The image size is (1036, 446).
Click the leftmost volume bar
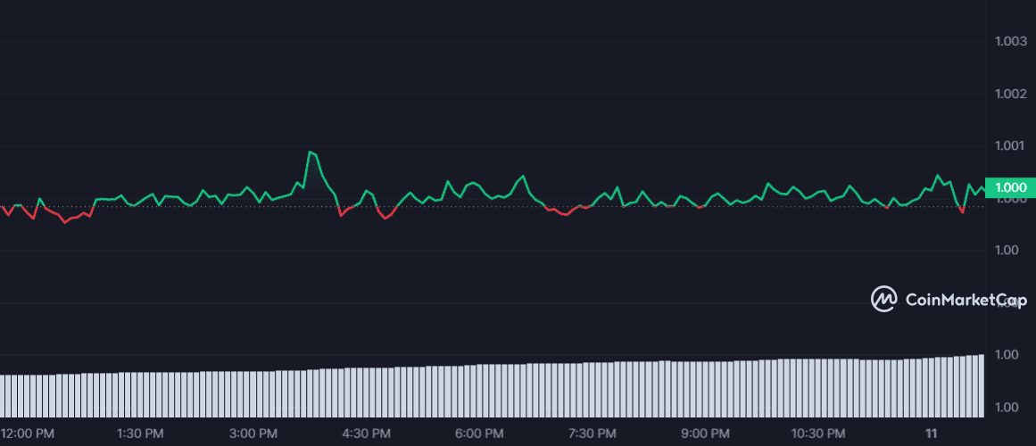[x=3, y=396]
